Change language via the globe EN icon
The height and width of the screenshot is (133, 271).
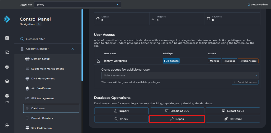pyautogui.click(x=7, y=98)
